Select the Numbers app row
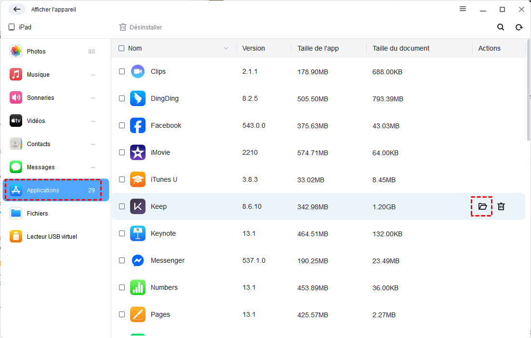531x338 pixels. coord(319,287)
